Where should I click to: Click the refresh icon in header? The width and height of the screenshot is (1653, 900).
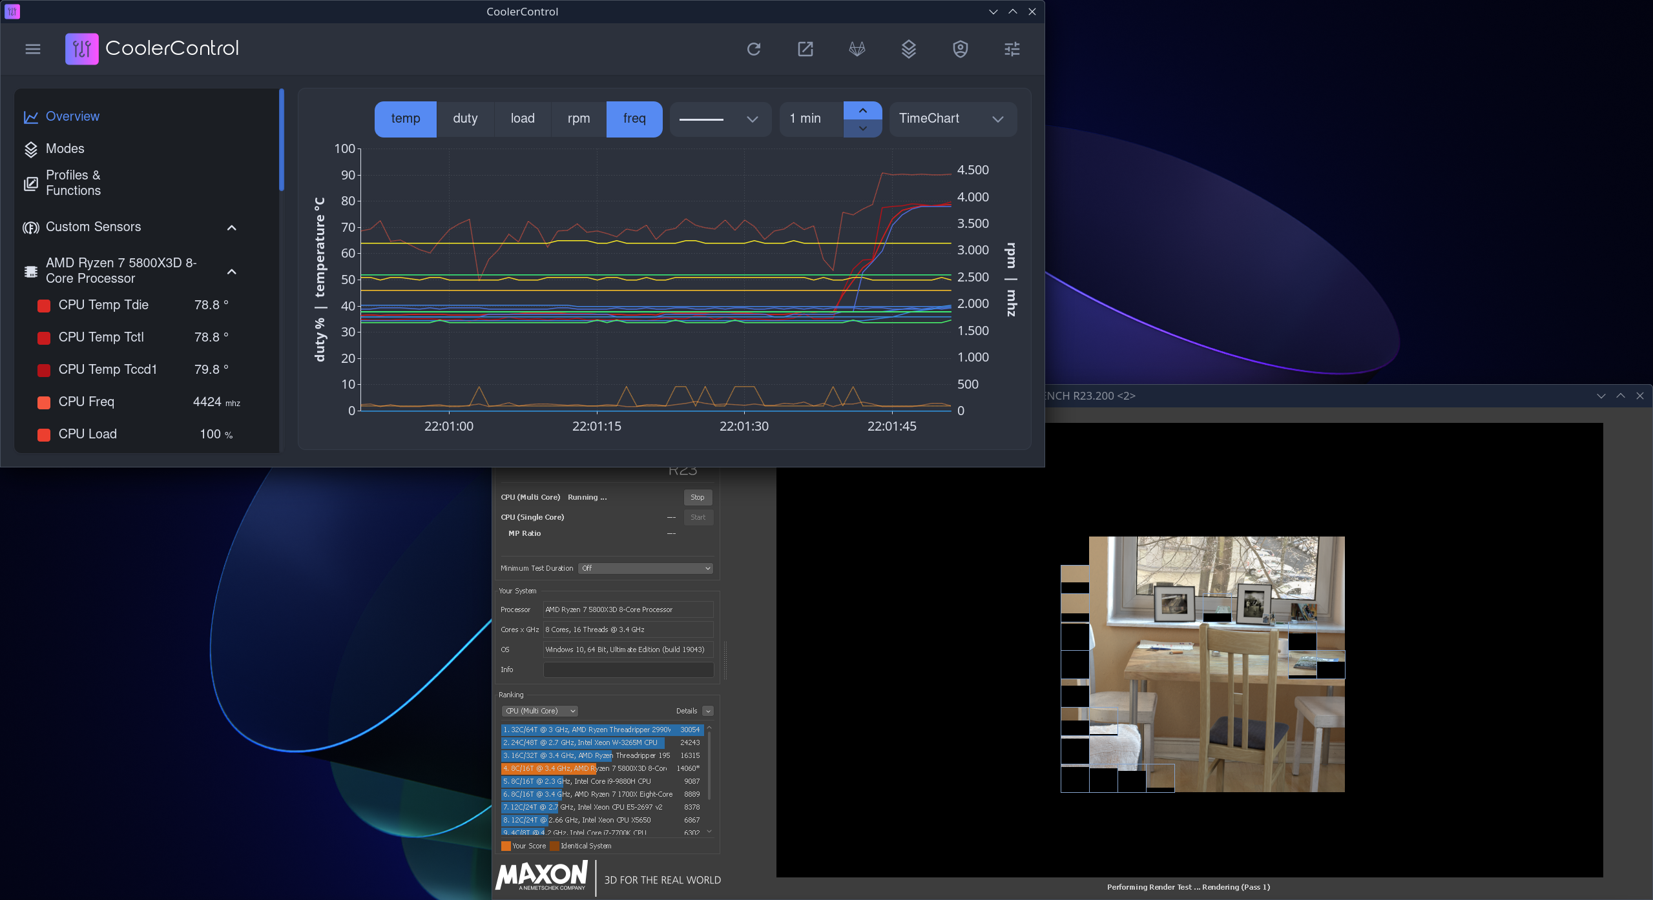[753, 49]
